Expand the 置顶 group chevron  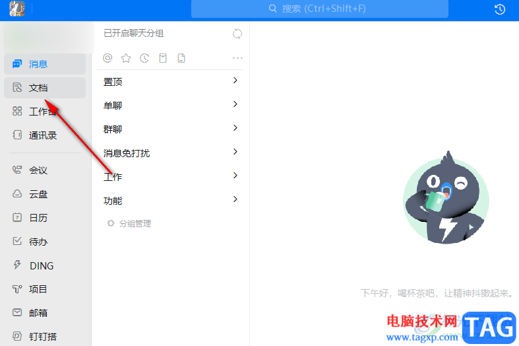(235, 81)
